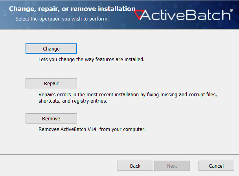Click the 'Lets you change' description text

pyautogui.click(x=91, y=60)
